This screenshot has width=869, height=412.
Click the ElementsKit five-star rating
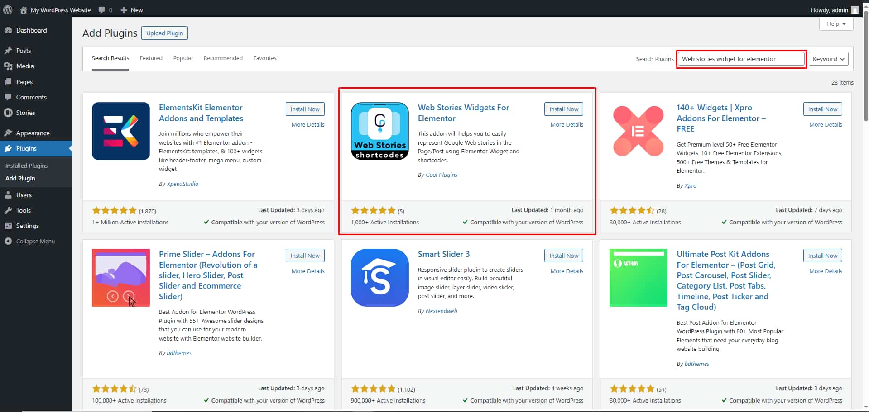[x=114, y=211]
